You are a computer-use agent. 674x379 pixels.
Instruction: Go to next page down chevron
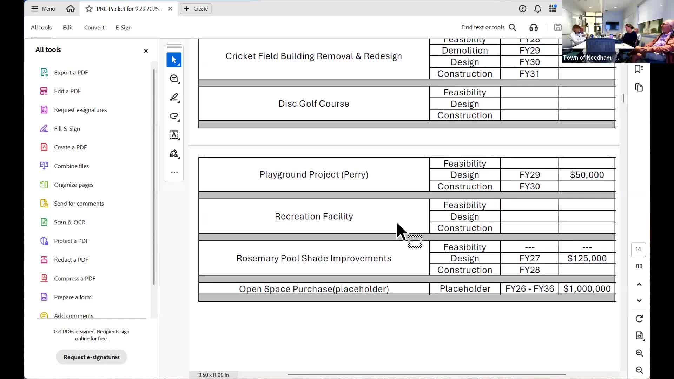pos(639,301)
